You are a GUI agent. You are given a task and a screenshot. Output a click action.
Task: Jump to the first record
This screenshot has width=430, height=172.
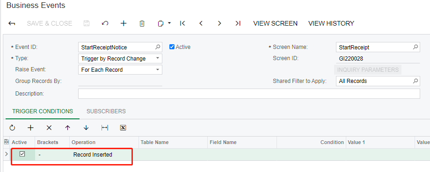(x=182, y=23)
